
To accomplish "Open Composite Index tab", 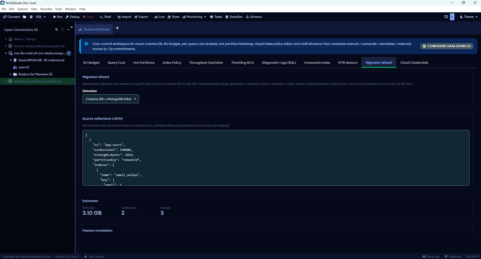I will tap(317, 63).
